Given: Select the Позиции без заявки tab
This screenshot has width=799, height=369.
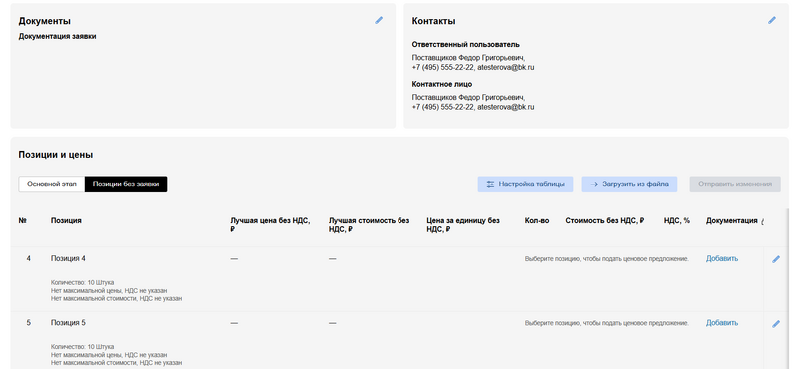Looking at the screenshot, I should tap(126, 184).
